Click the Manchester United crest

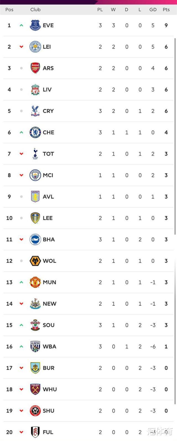pos(35,282)
